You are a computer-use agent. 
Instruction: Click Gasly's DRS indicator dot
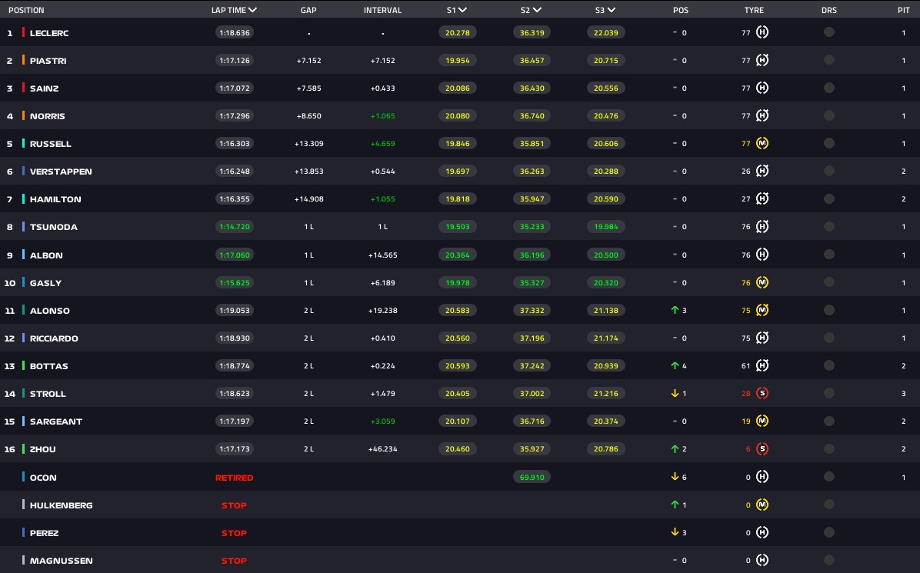pyautogui.click(x=828, y=282)
